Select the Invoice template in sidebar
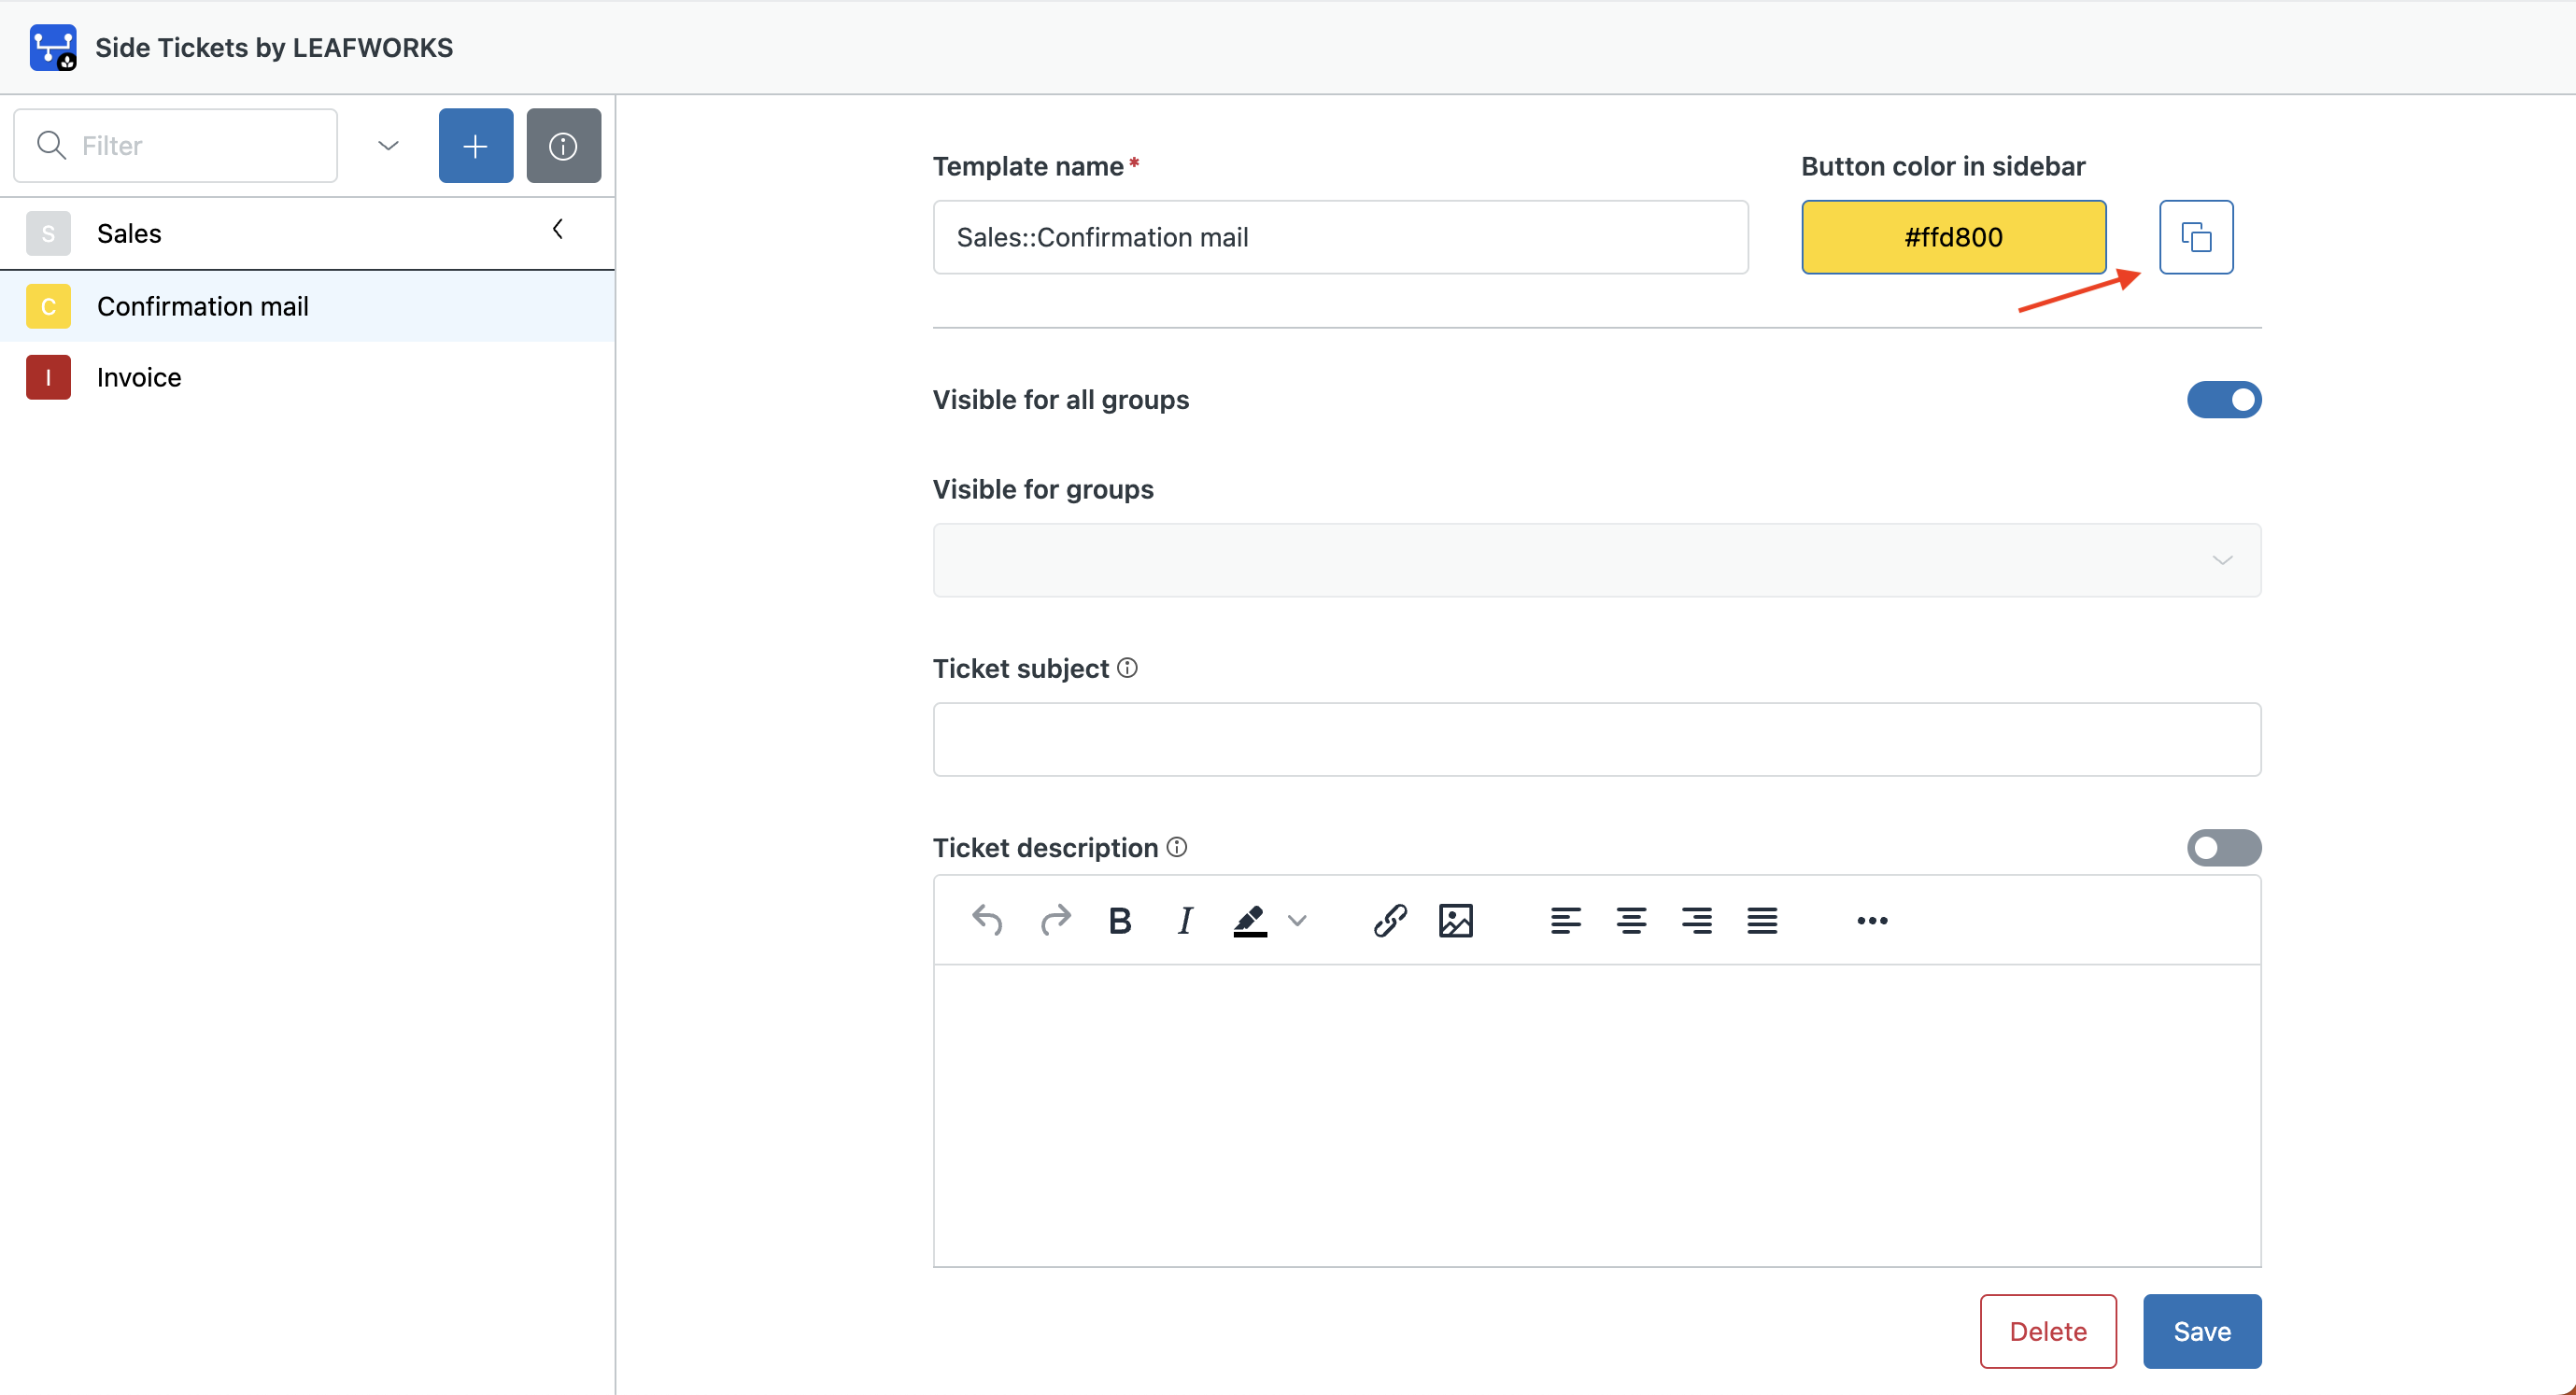Viewport: 2576px width, 1395px height. click(139, 377)
